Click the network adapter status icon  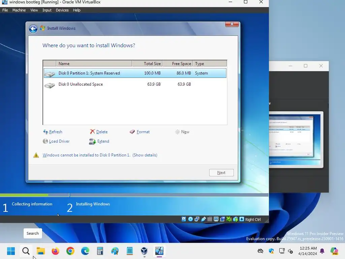click(x=197, y=219)
